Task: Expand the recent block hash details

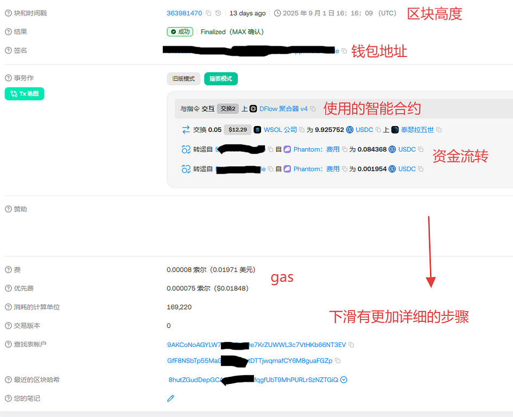Action: (344, 380)
